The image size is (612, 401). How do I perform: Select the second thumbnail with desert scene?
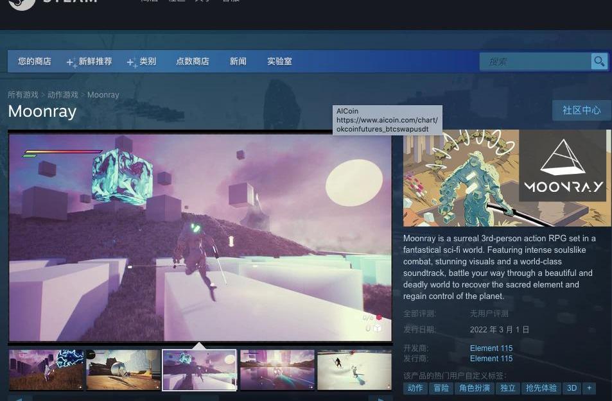[x=123, y=370]
